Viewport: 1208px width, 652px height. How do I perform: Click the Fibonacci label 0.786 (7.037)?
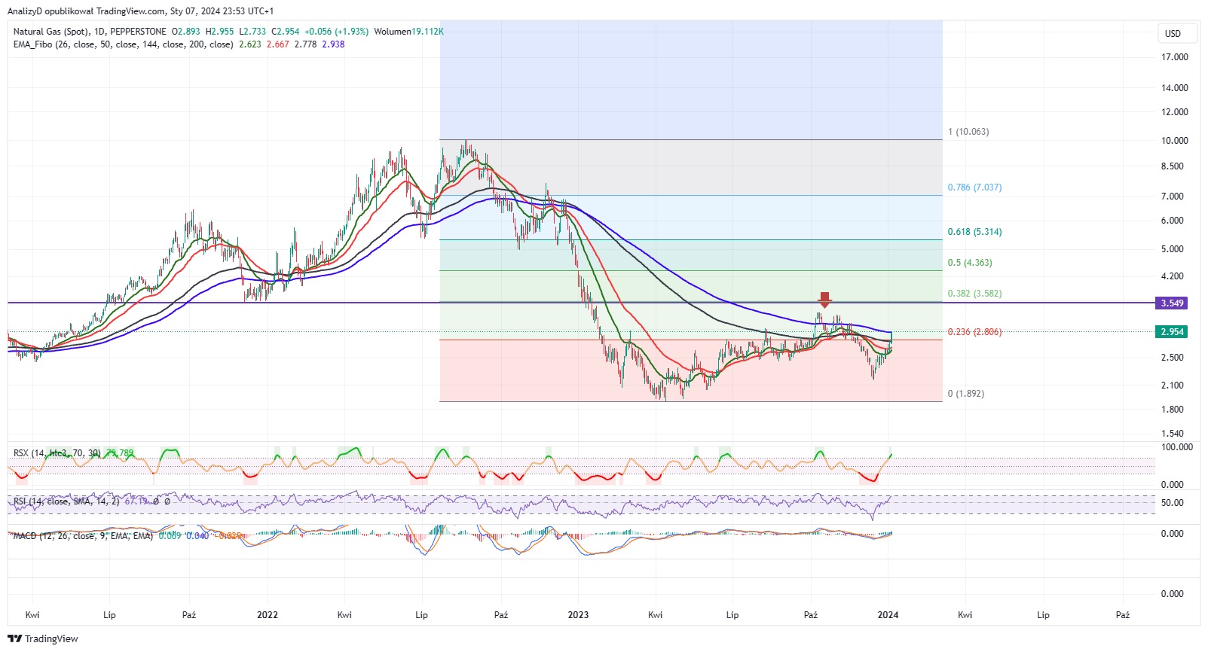pos(974,187)
